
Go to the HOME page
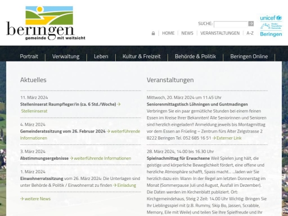point(168,33)
